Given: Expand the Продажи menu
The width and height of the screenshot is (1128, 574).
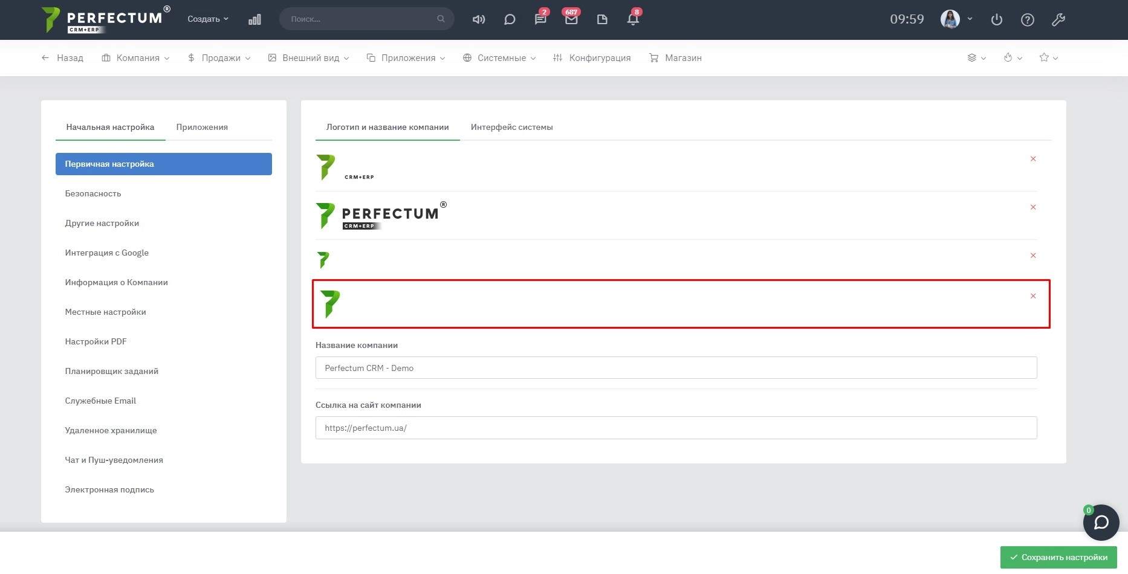Looking at the screenshot, I should click(219, 58).
